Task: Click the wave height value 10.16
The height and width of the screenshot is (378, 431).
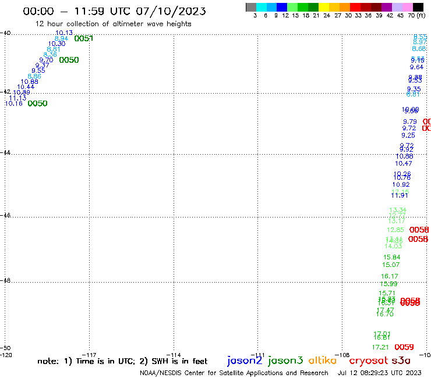Action: pyautogui.click(x=14, y=104)
